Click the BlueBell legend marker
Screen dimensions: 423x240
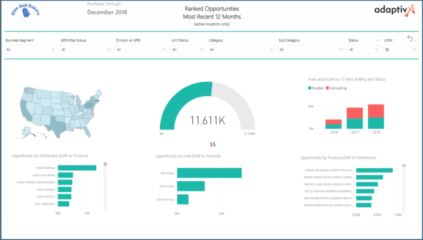310,88
